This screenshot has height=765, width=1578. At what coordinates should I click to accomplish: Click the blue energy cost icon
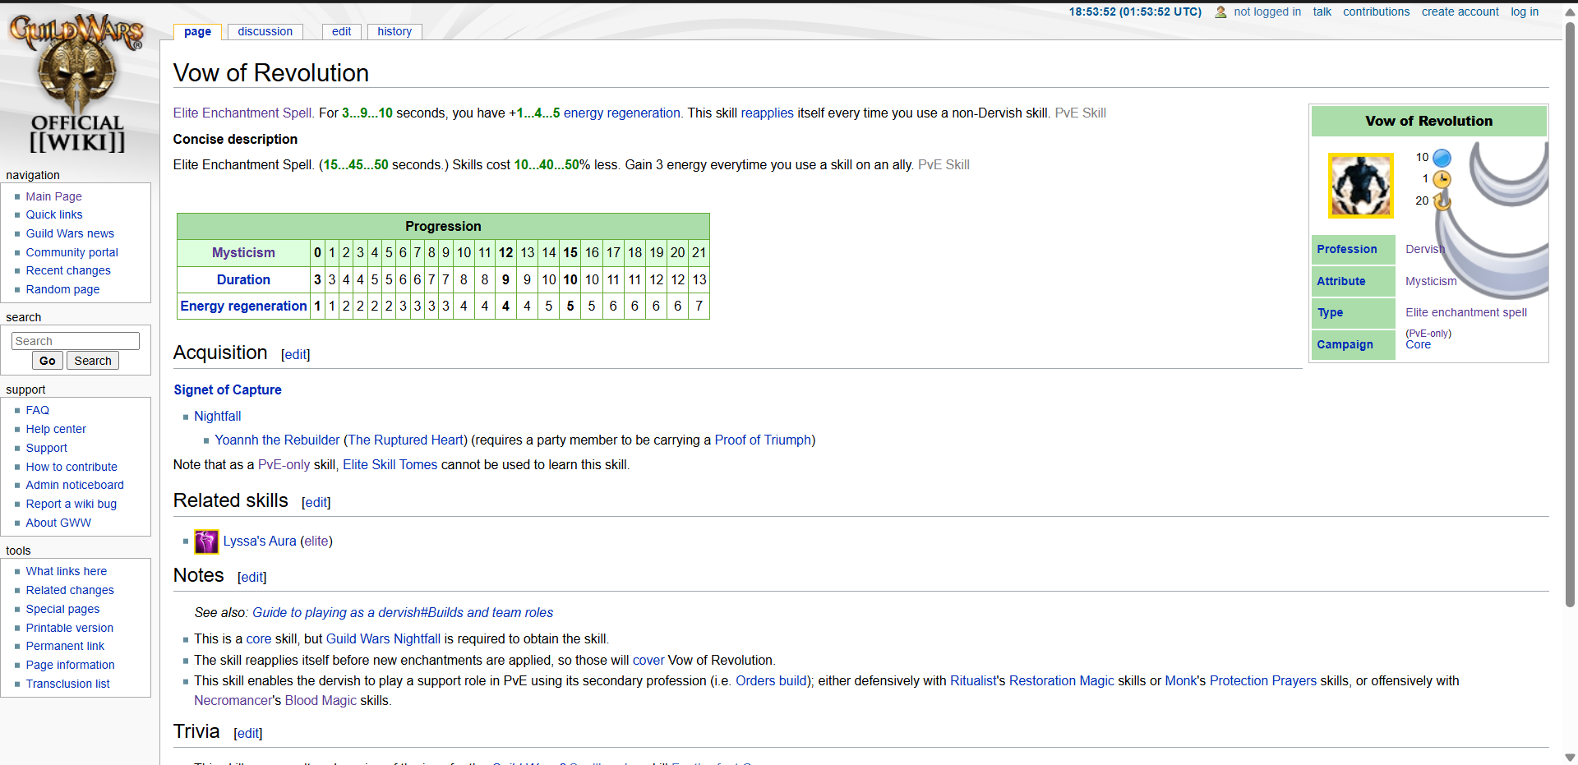point(1442,158)
